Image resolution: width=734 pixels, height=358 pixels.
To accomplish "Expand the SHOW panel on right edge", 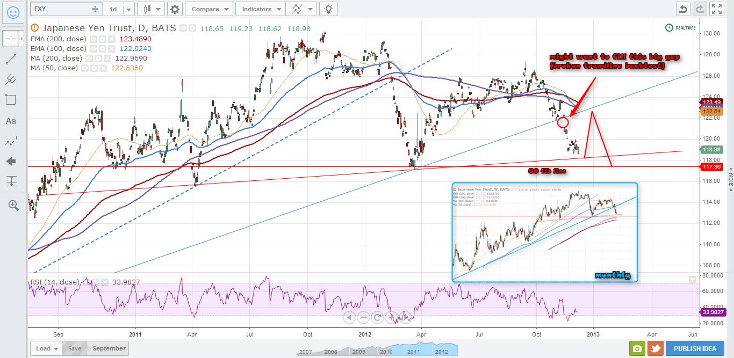I will (x=730, y=179).
